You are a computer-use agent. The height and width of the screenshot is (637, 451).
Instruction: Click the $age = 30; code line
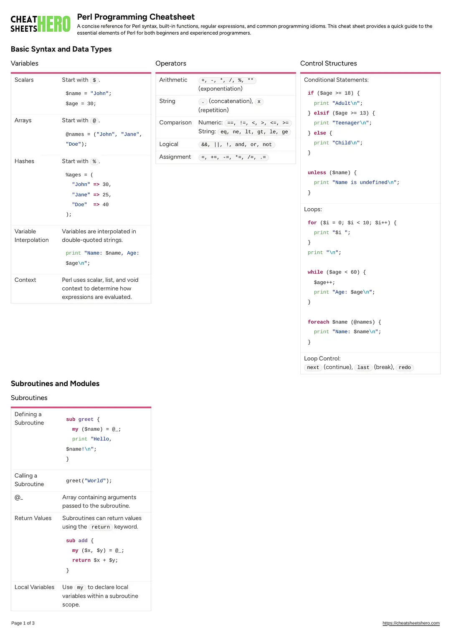(x=81, y=104)
